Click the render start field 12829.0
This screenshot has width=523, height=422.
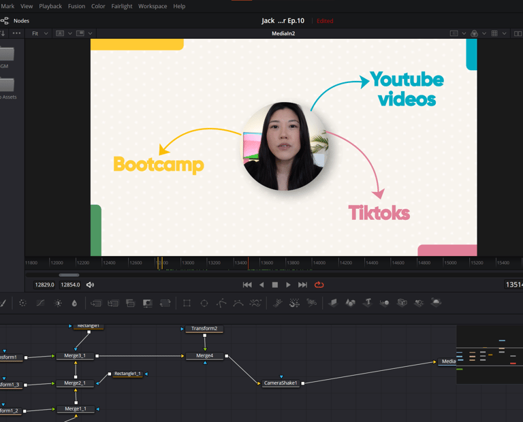click(44, 285)
